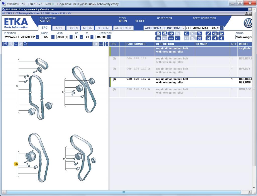Switch to the NORA tab
This screenshot has height=196, width=257.
pyautogui.click(x=87, y=28)
